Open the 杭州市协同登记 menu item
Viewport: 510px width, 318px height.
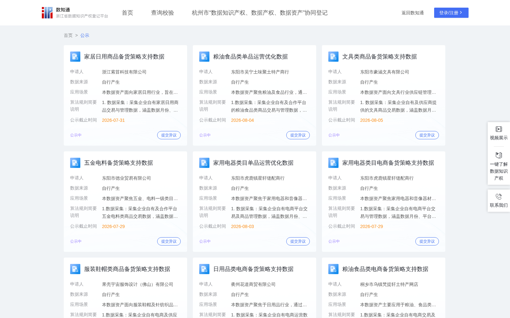point(260,13)
